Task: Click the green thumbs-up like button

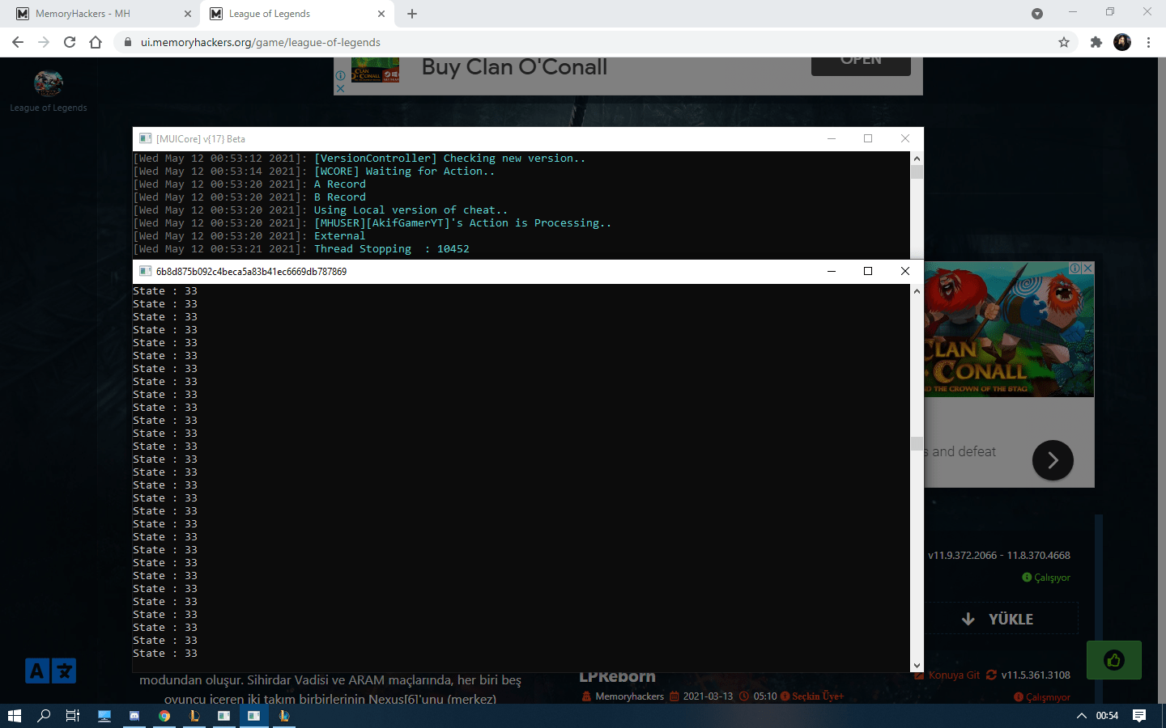Action: point(1114,660)
